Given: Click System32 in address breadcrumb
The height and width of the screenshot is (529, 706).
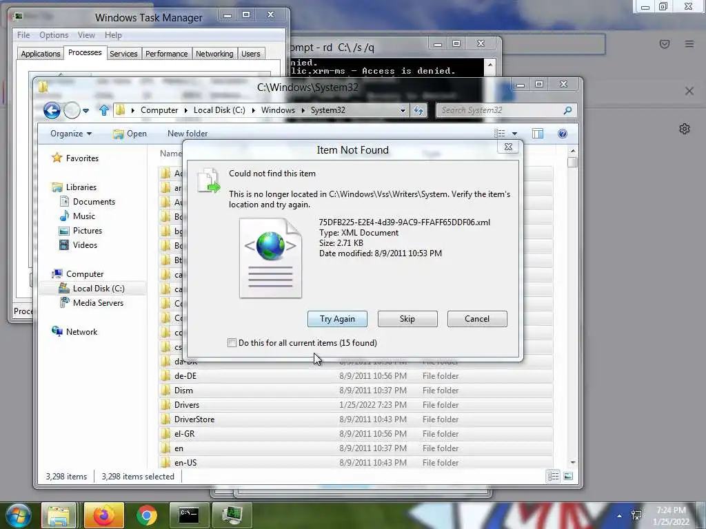Looking at the screenshot, I should 327,110.
